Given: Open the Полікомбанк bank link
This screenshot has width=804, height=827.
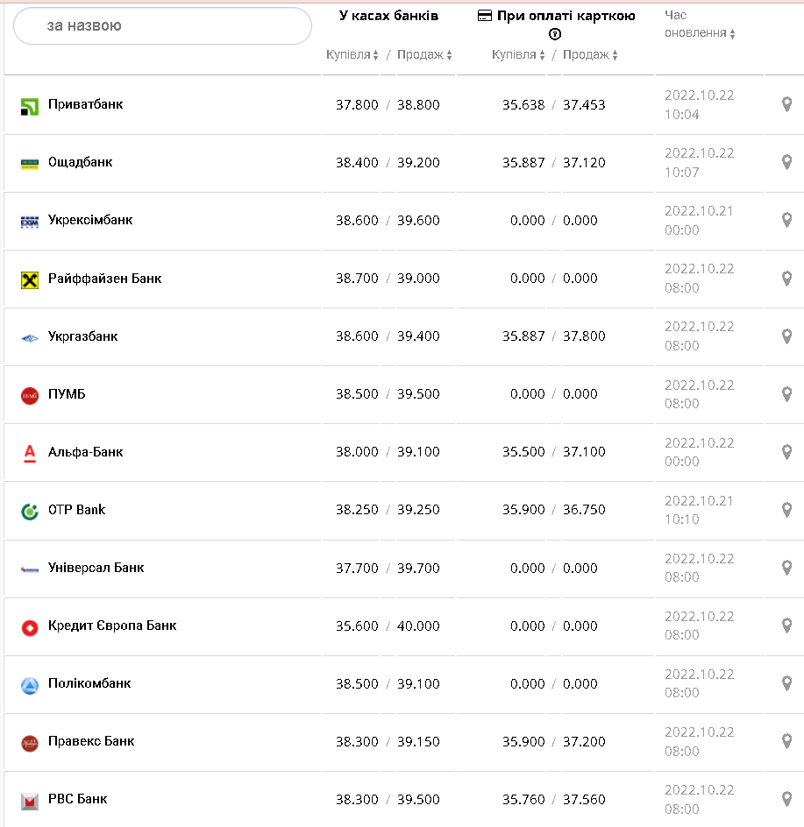Looking at the screenshot, I should [89, 683].
